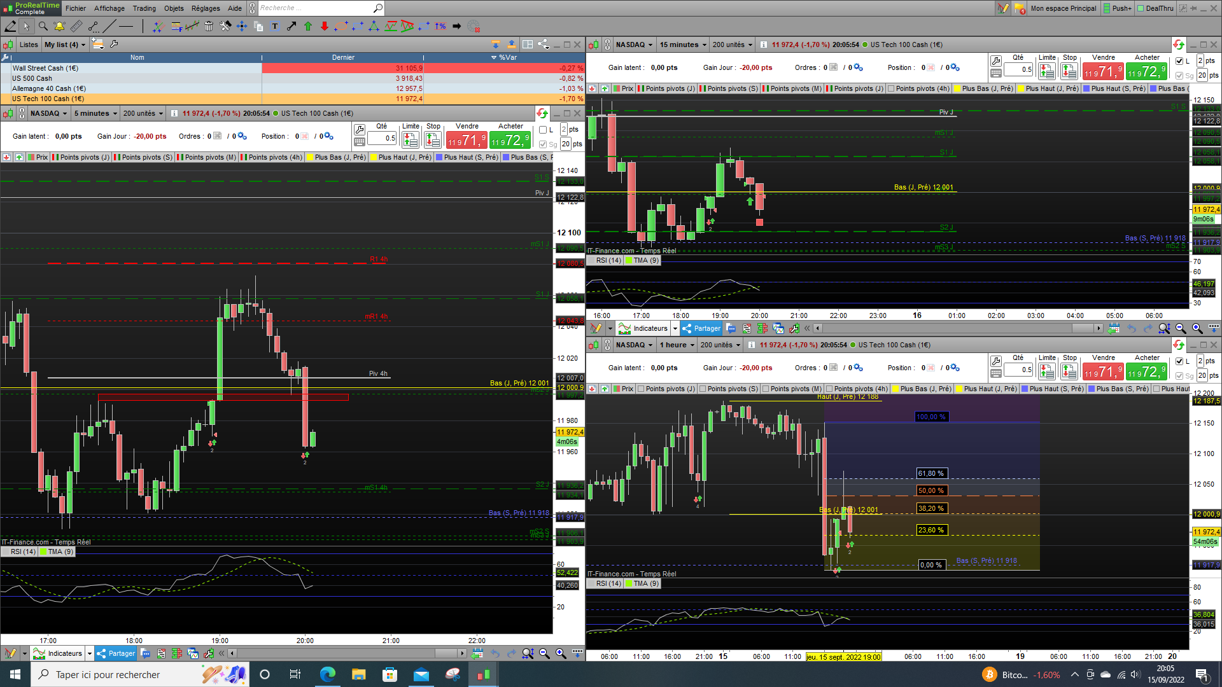This screenshot has height=687, width=1222.
Task: Click the trash delete objects icon
Action: (x=209, y=26)
